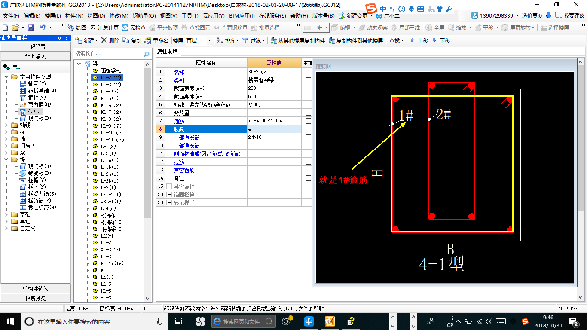Click the 屏幕旋转 screen rotate tool

click(x=518, y=27)
